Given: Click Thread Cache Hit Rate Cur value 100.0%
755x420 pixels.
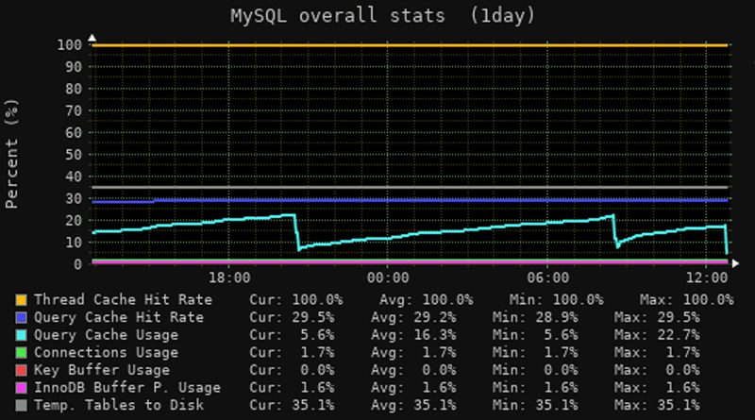Looking at the screenshot, I should coord(317,299).
